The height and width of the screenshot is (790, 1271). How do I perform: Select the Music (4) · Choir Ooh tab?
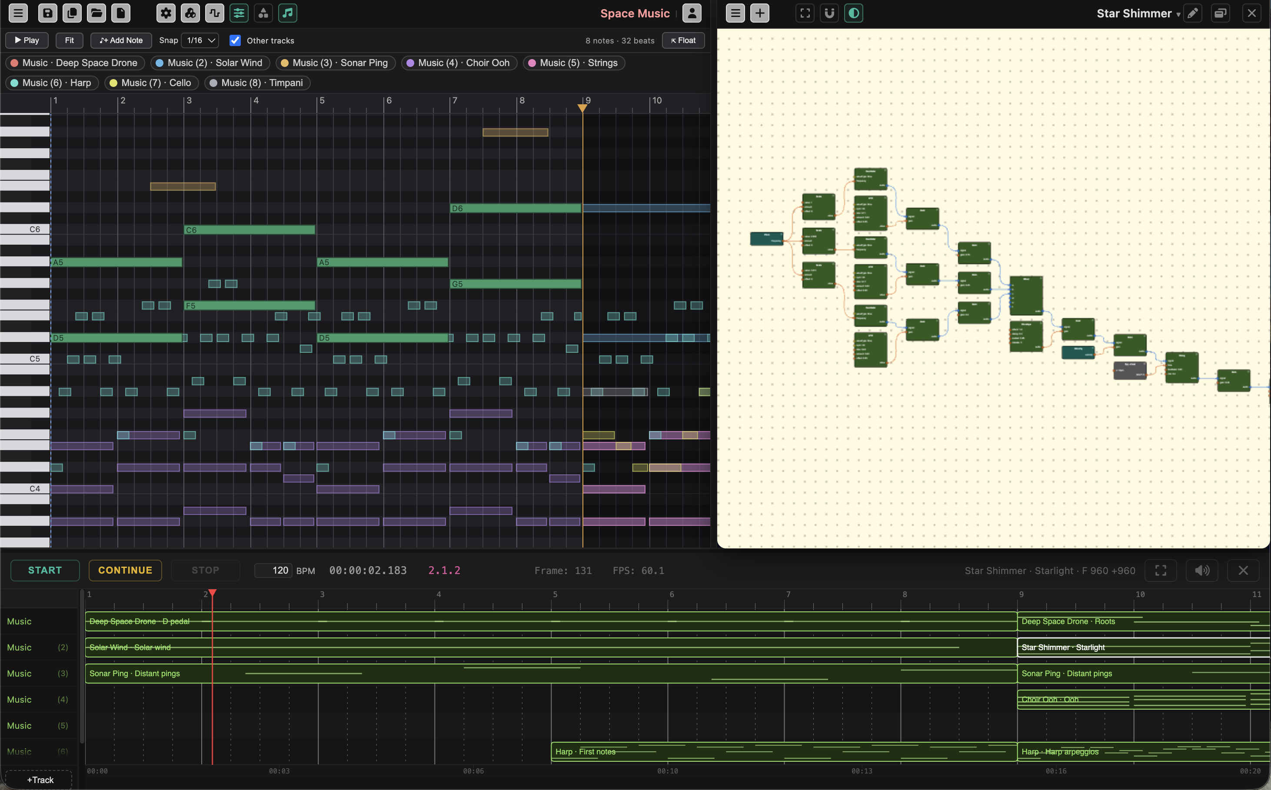(459, 63)
